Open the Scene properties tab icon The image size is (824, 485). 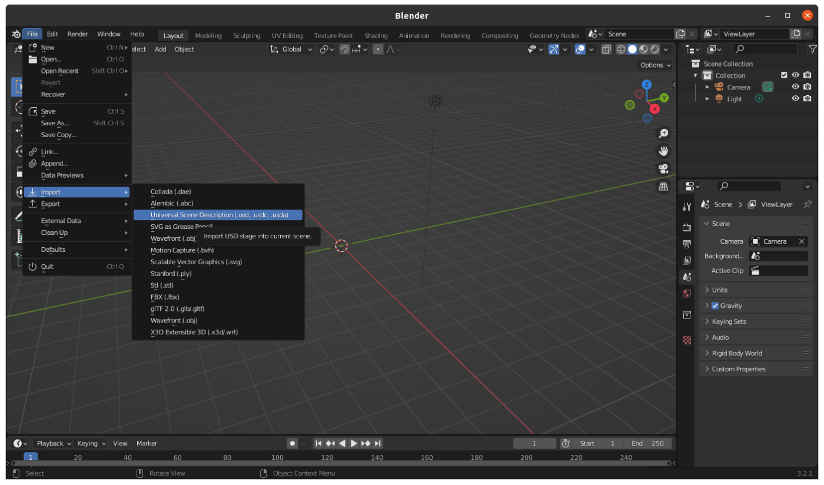pyautogui.click(x=686, y=277)
